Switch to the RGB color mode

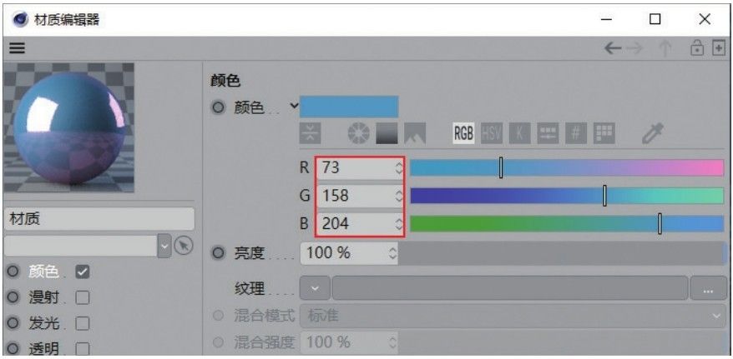(463, 134)
